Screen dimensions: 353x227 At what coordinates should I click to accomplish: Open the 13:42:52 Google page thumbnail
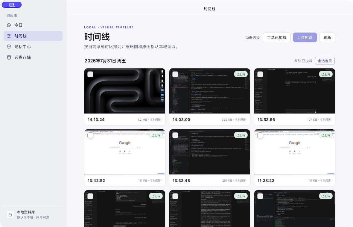pyautogui.click(x=125, y=152)
